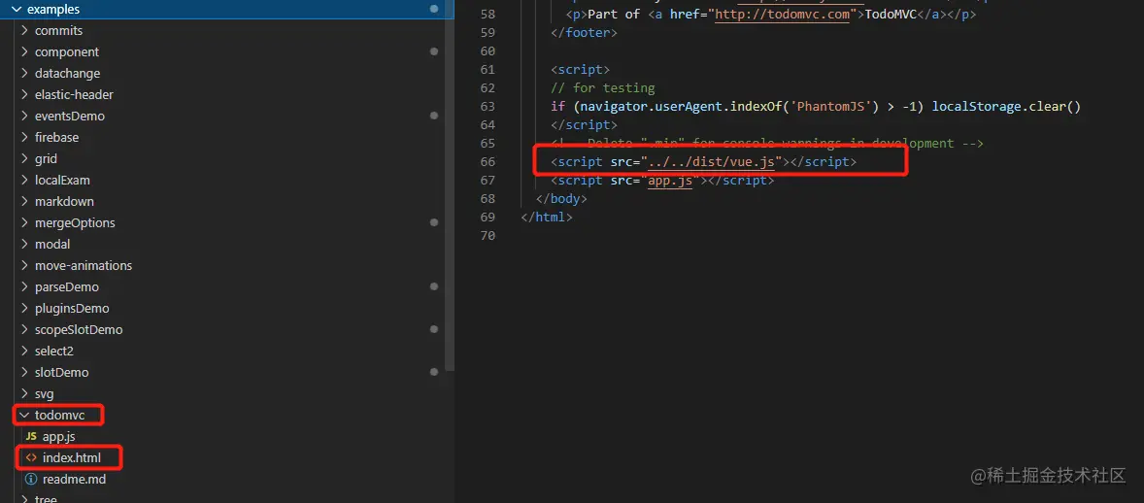Expand the grid folder chevron
Viewport: 1144px width, 503px height.
(25, 158)
